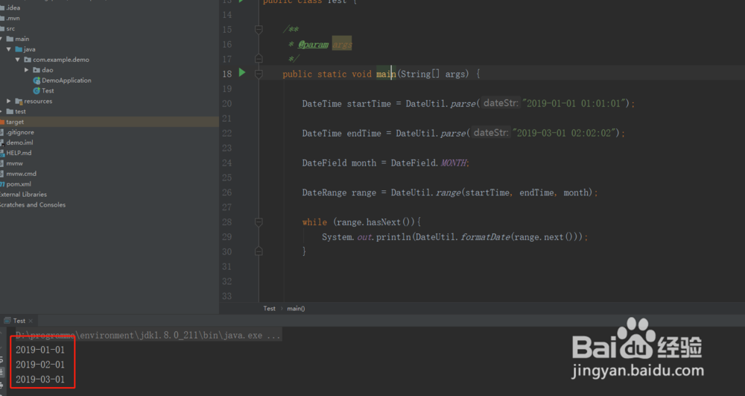Expand the dao package
The height and width of the screenshot is (396, 745).
tap(27, 70)
